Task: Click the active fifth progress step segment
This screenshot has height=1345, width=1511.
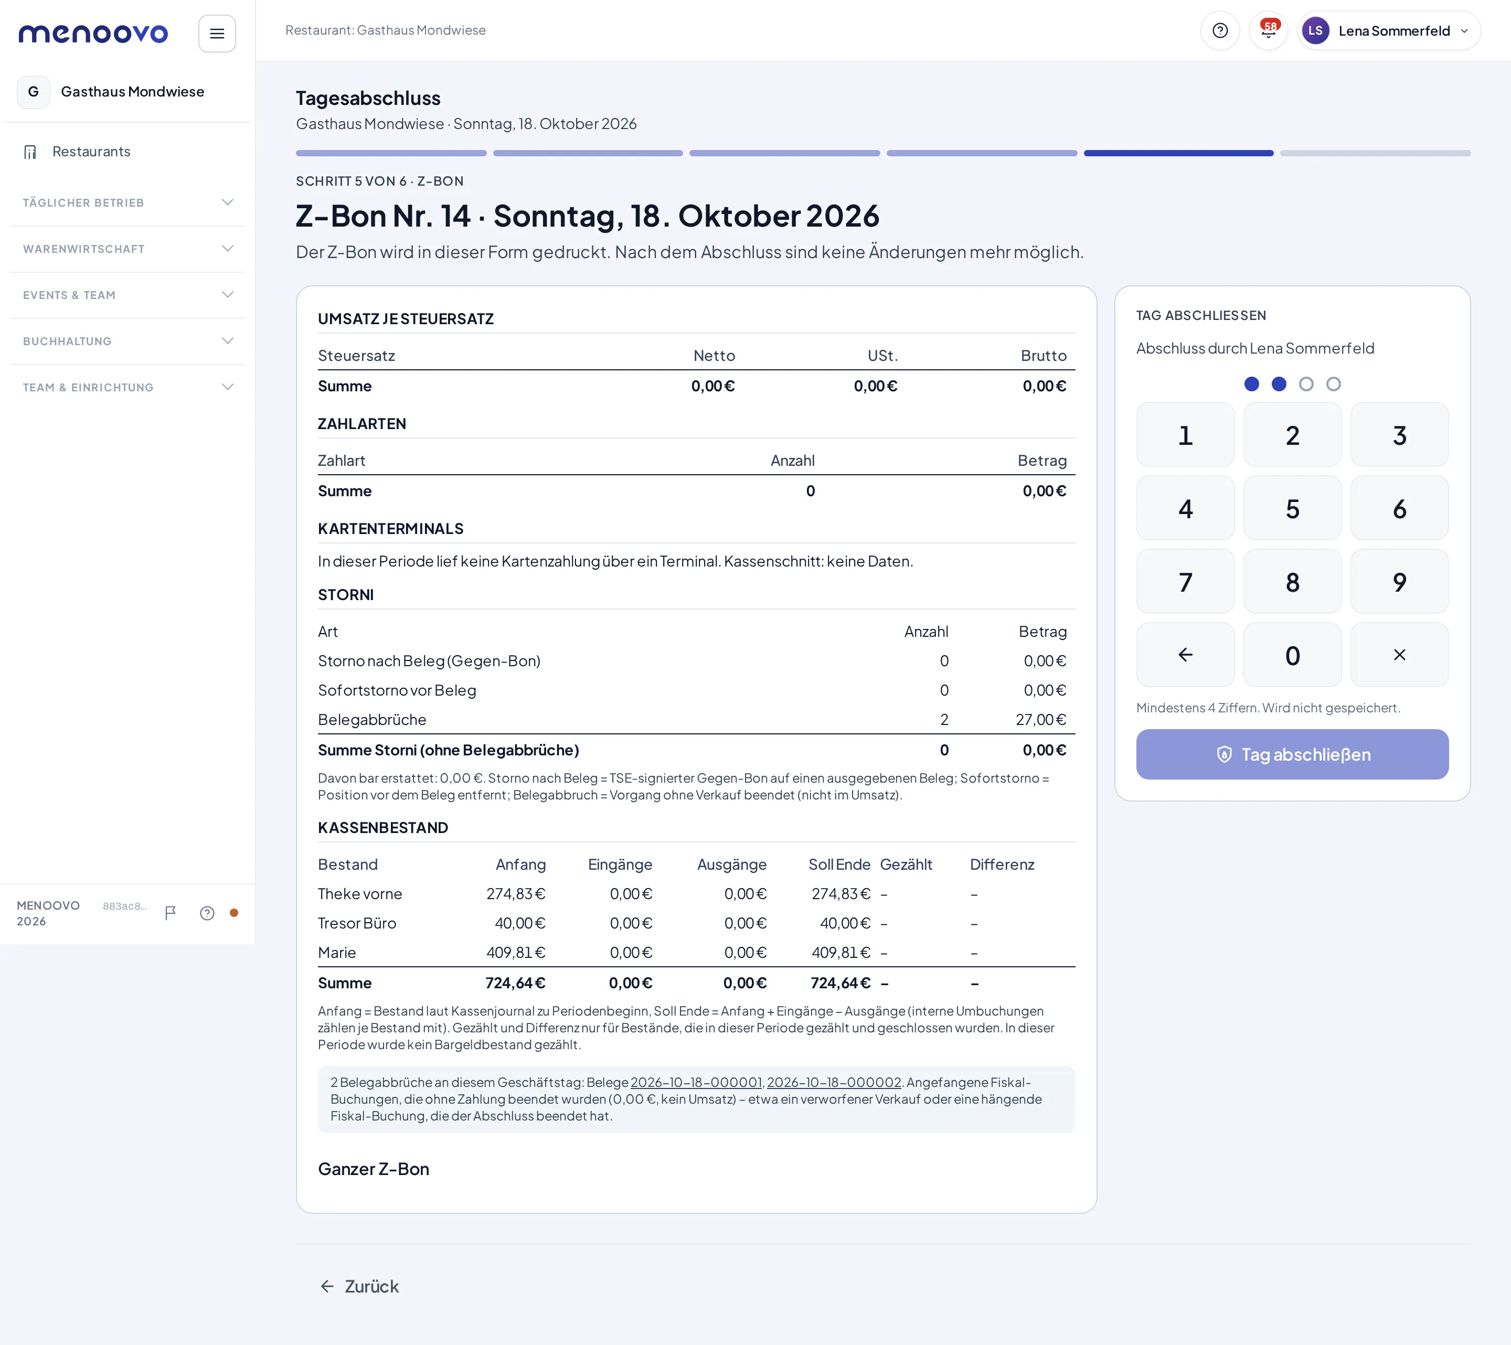Action: [1178, 153]
